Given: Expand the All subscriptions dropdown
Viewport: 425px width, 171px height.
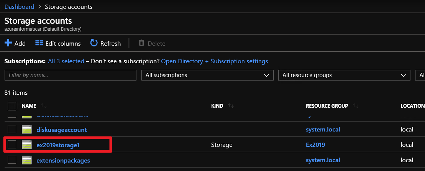Looking at the screenshot, I should 207,75.
